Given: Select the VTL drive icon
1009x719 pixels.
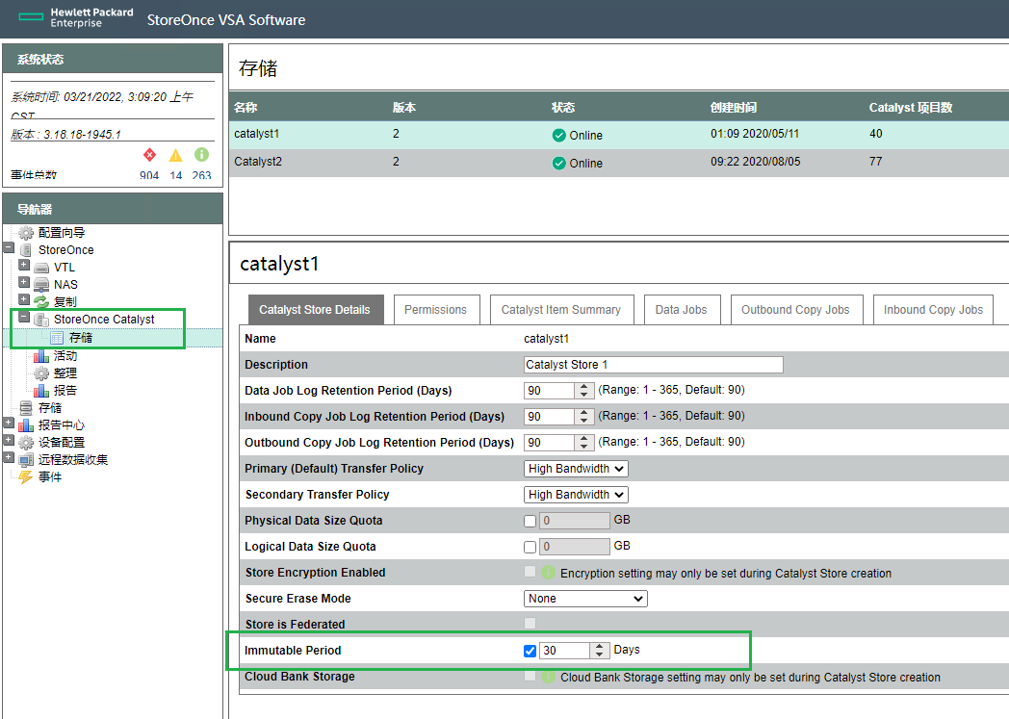Looking at the screenshot, I should [41, 268].
